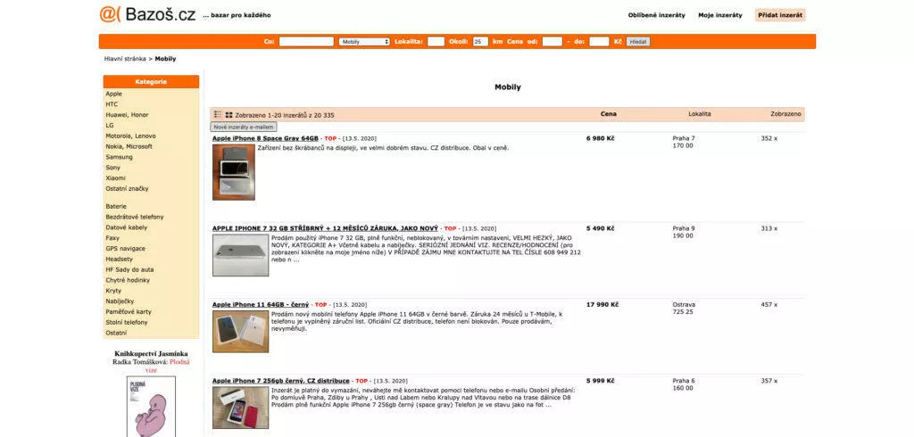Click iPhone 8 Space Gray thumbnail
Image resolution: width=914 pixels, height=437 pixels.
click(234, 172)
